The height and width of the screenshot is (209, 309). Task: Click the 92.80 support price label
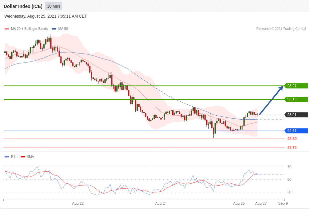[x=292, y=139]
